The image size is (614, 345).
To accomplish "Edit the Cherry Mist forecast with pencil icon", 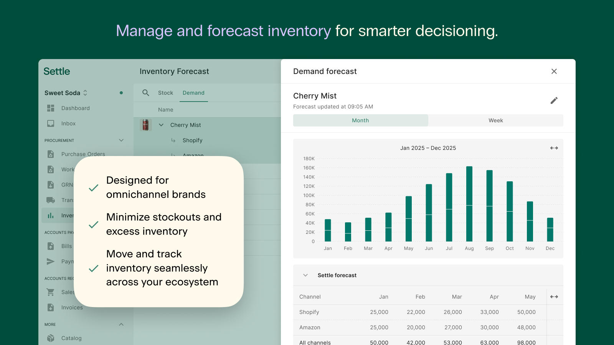I will tap(554, 100).
